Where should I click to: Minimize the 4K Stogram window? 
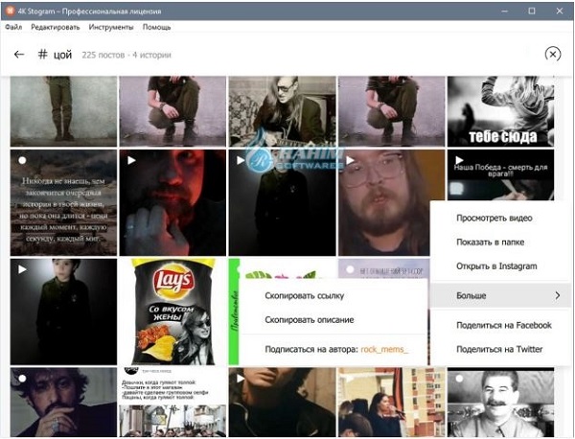point(505,11)
